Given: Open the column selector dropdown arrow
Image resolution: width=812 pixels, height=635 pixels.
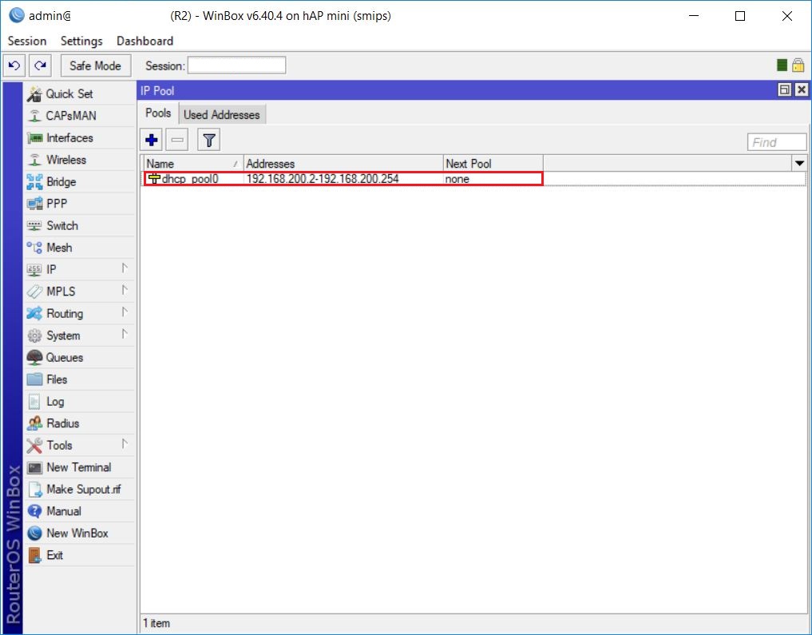Looking at the screenshot, I should tap(799, 164).
